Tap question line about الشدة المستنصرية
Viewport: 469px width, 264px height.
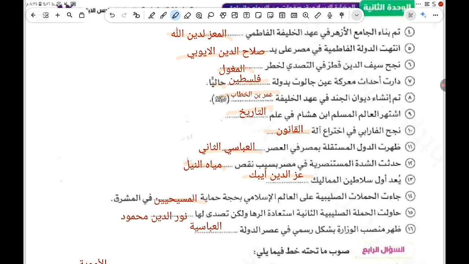click(x=318, y=164)
